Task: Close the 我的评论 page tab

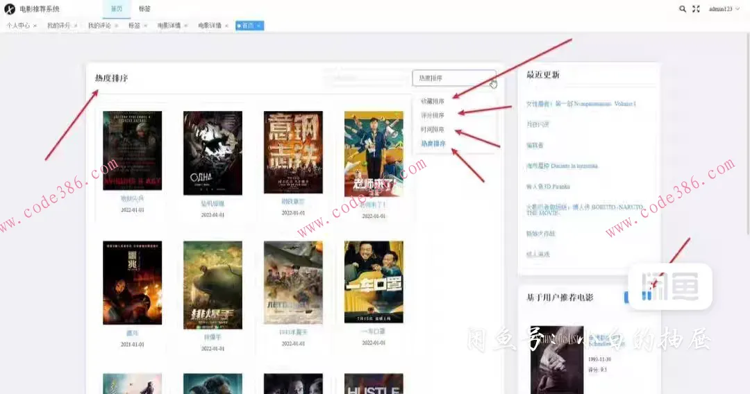Action: tap(116, 26)
